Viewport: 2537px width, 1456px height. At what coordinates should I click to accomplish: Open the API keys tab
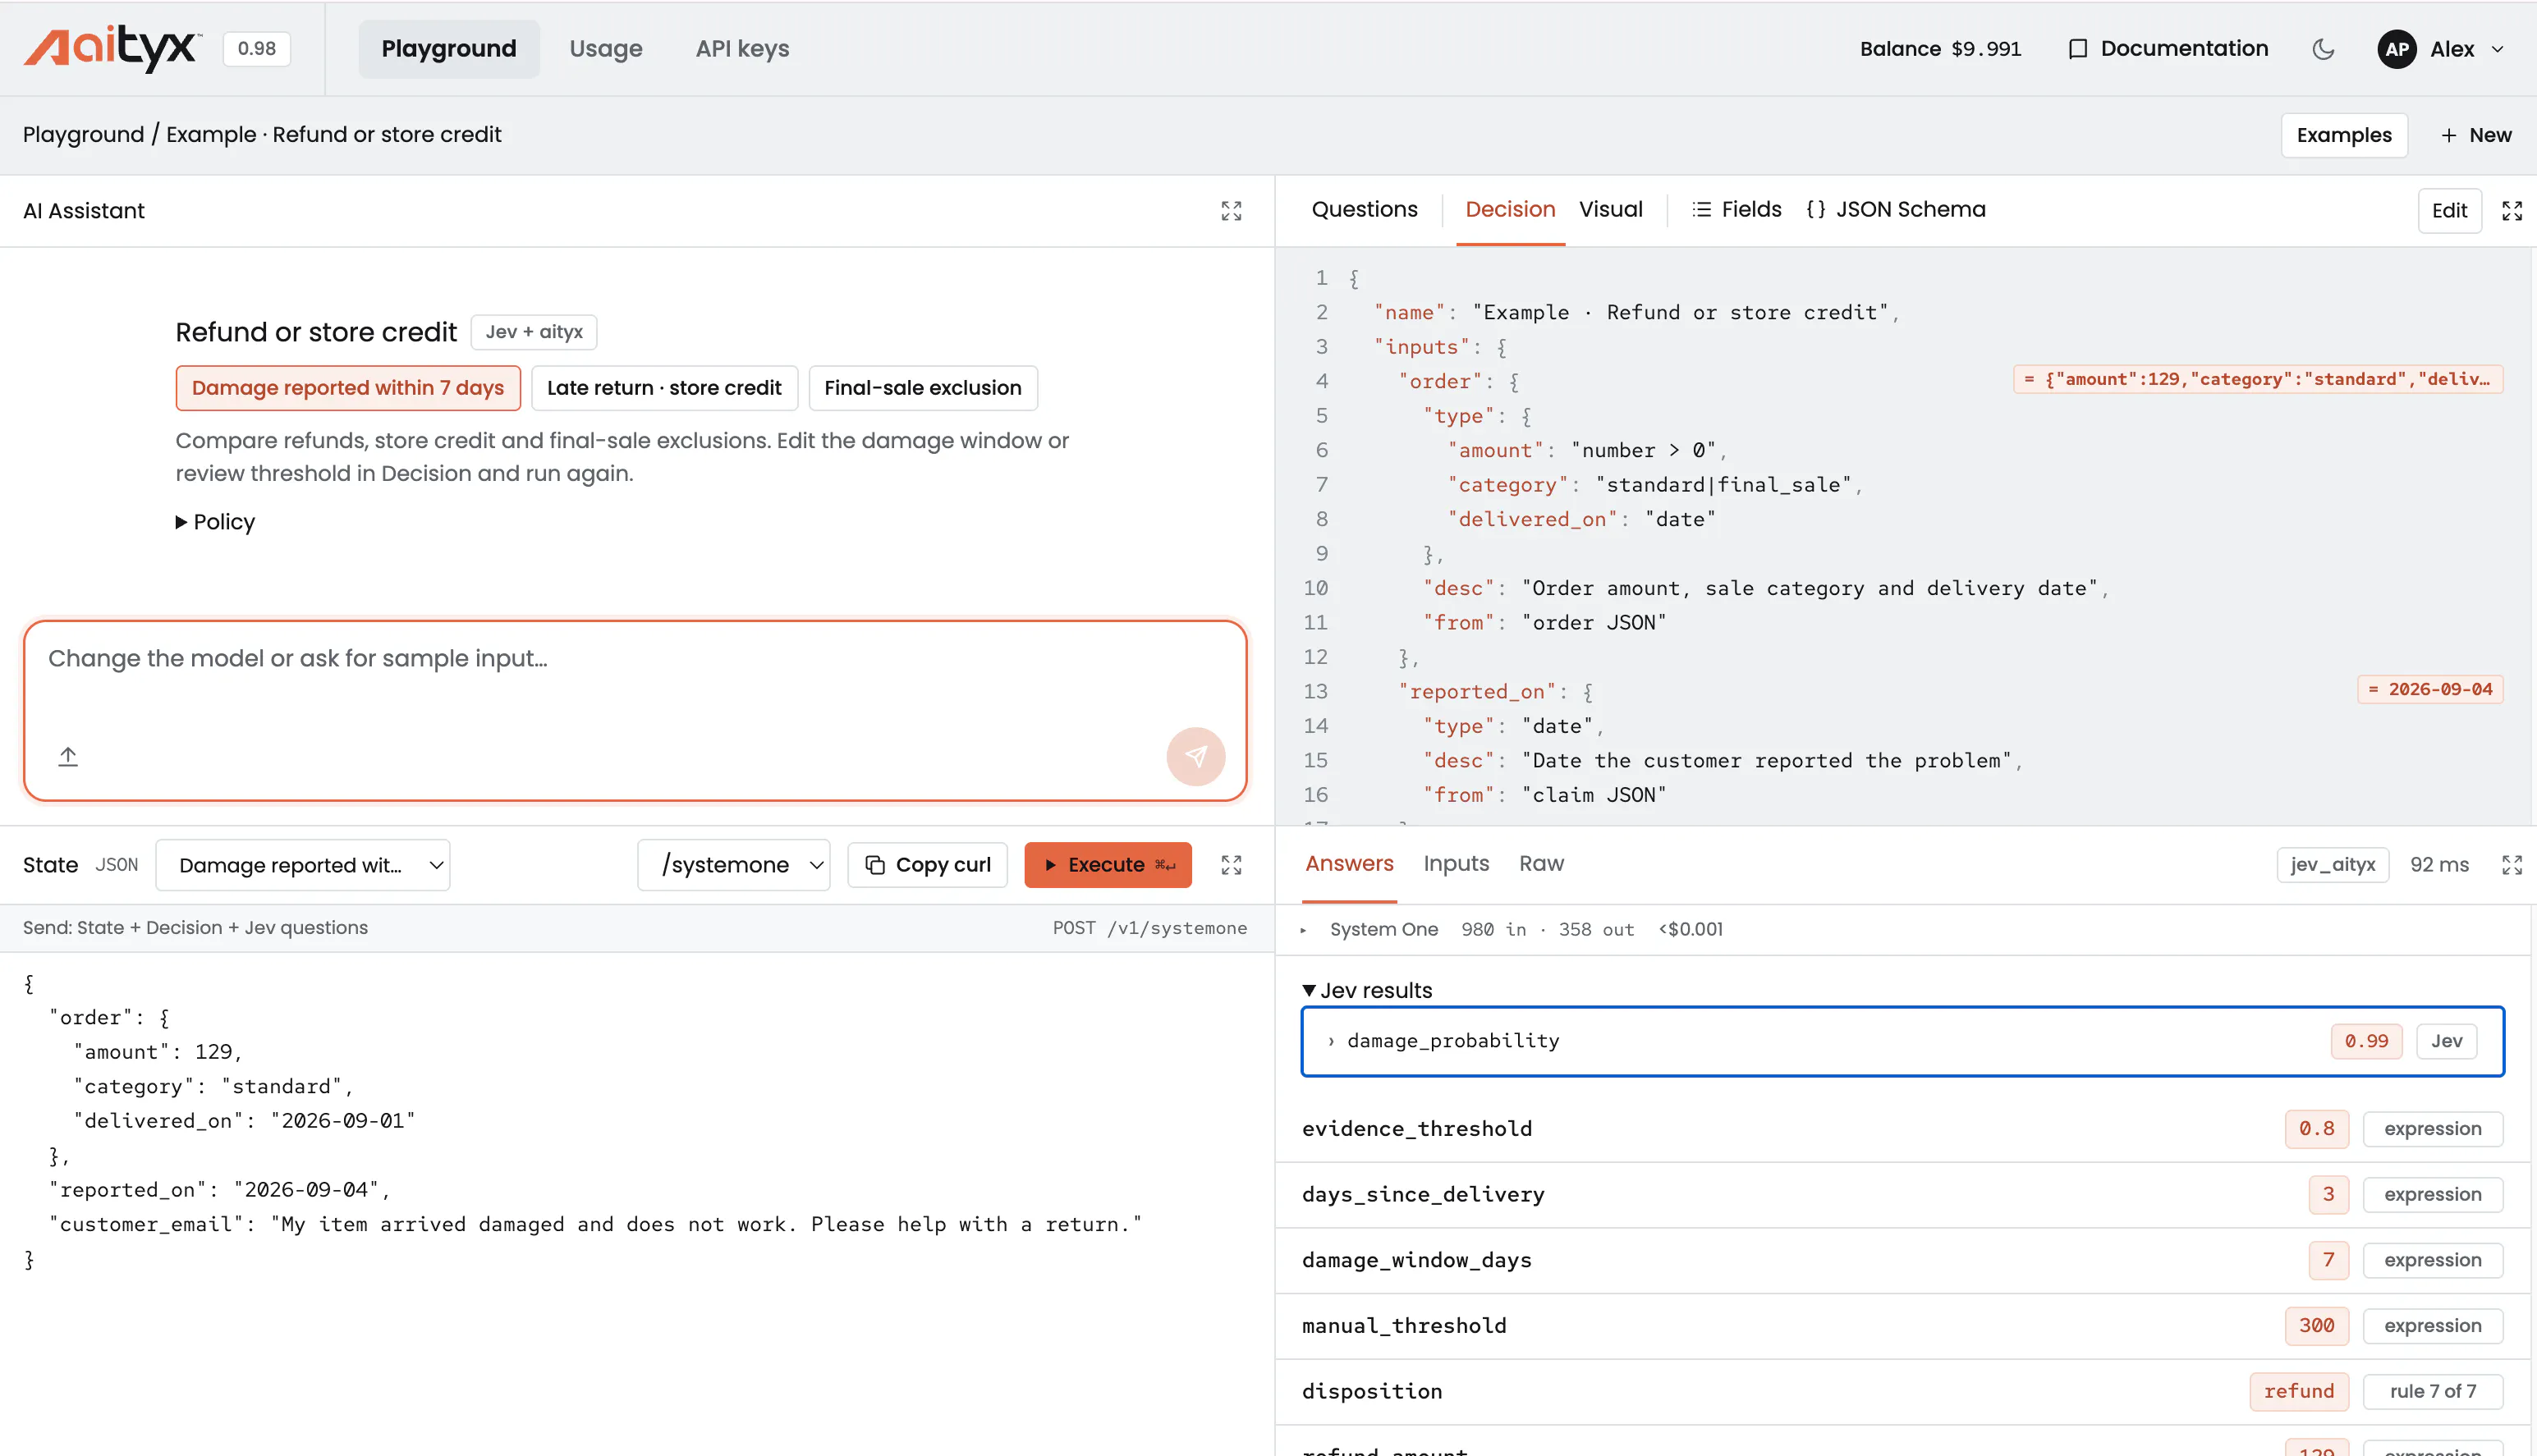click(x=742, y=49)
